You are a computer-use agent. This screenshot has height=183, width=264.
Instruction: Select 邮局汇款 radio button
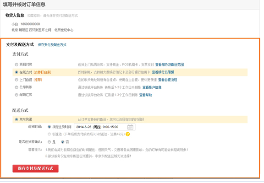point(16,95)
